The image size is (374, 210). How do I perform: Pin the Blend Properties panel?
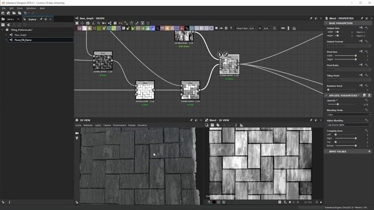[x=362, y=18]
